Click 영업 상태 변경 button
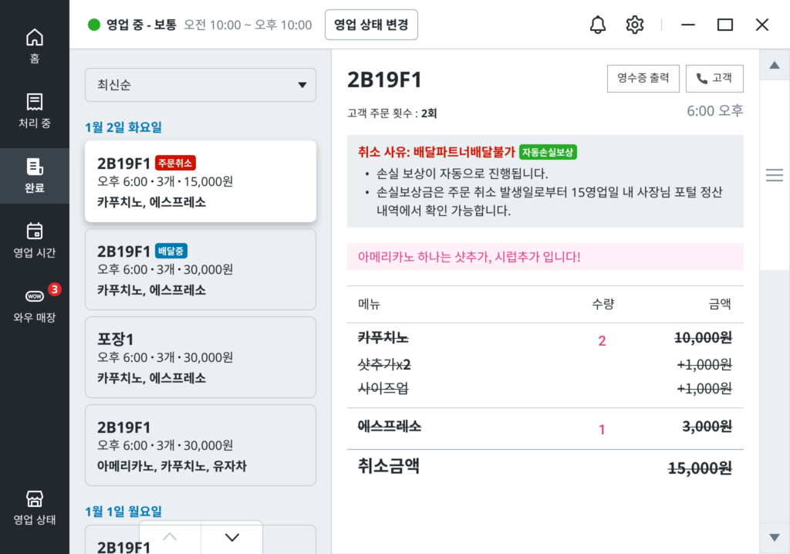The width and height of the screenshot is (790, 554). (371, 25)
